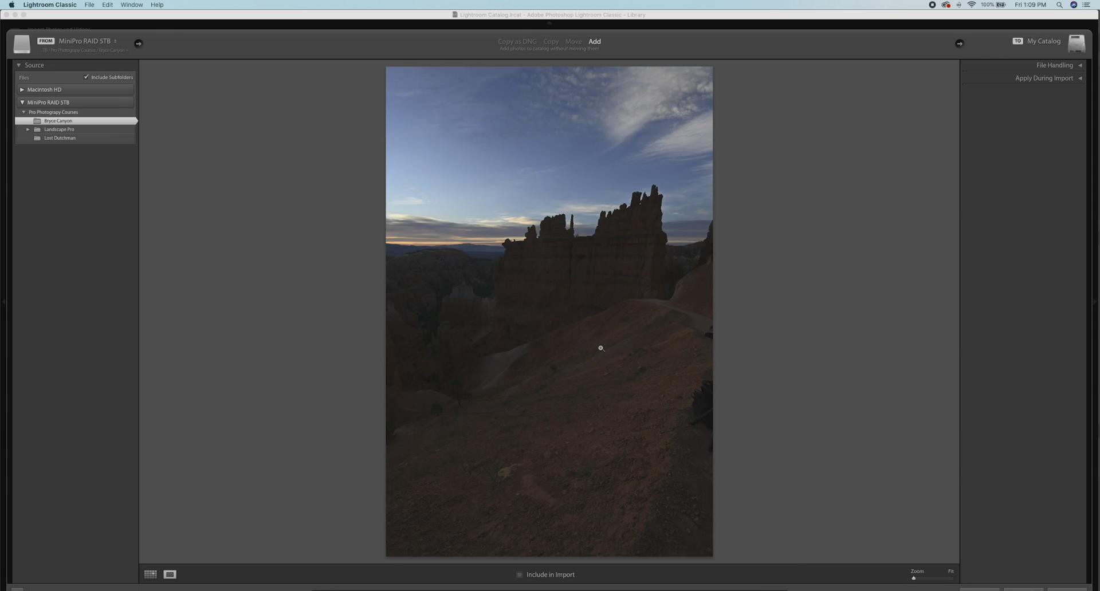The height and width of the screenshot is (591, 1100).
Task: Collapse the MiniPro RAID 5TB volume
Action: [22, 103]
